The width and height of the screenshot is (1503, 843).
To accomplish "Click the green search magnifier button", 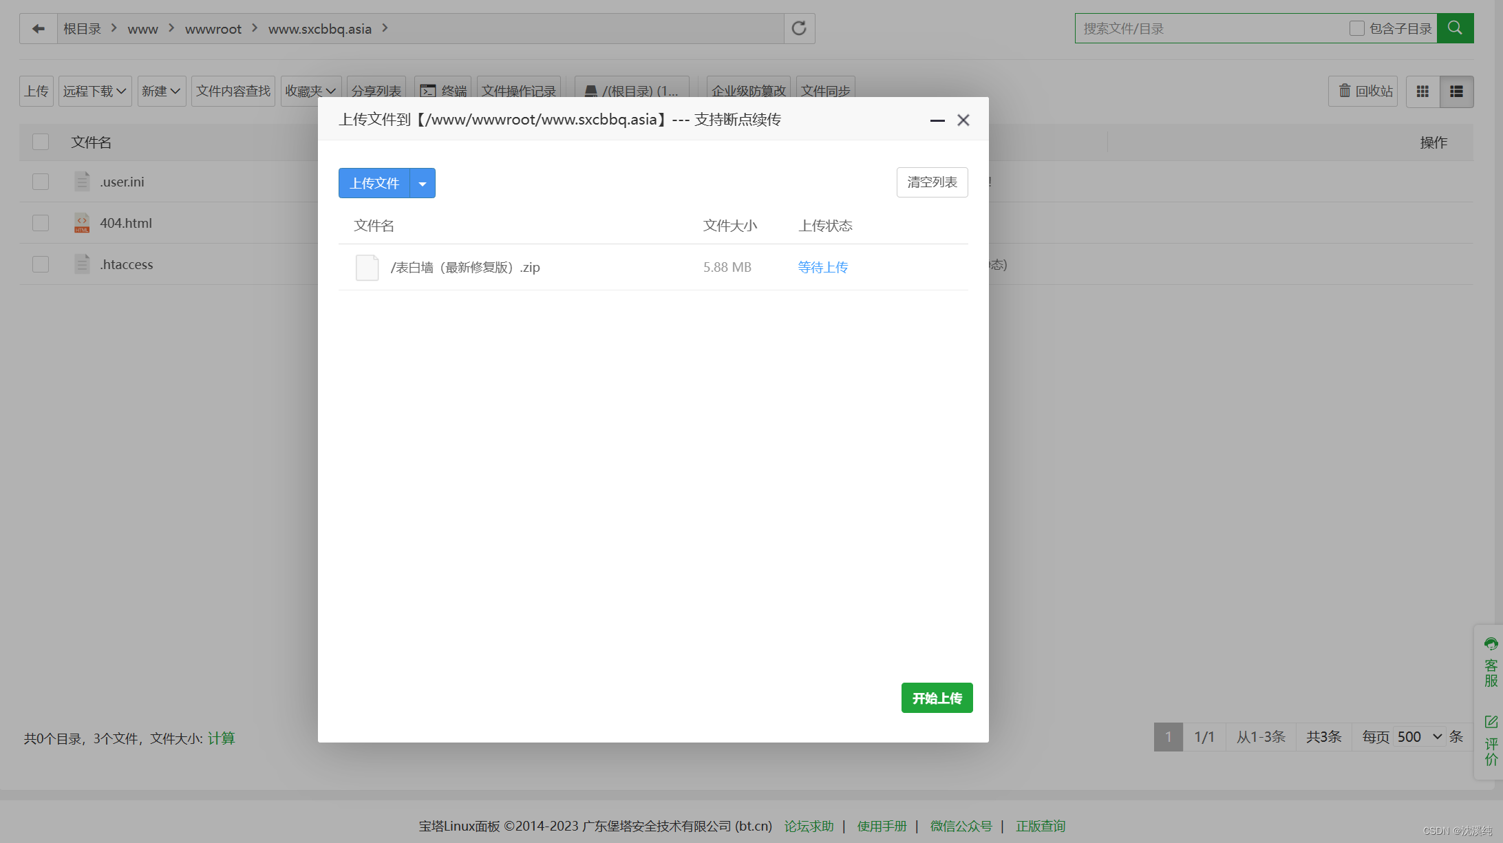I will [x=1455, y=28].
